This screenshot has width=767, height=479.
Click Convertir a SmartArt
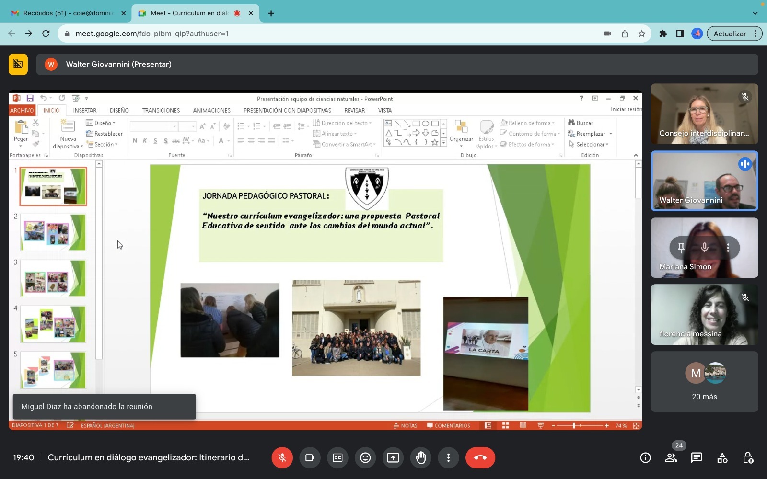click(344, 144)
